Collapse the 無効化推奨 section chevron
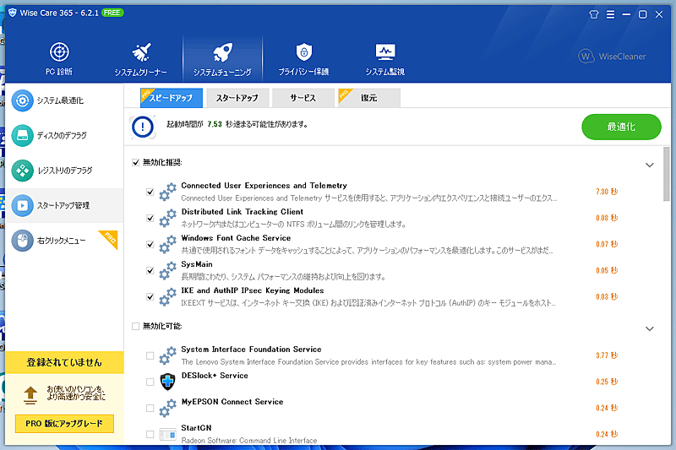676x450 pixels. pyautogui.click(x=650, y=165)
